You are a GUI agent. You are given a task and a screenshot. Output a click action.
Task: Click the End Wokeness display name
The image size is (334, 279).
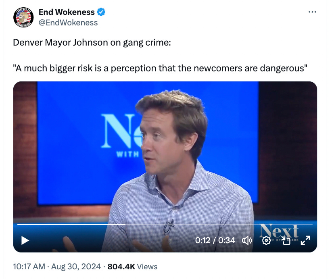(x=67, y=12)
